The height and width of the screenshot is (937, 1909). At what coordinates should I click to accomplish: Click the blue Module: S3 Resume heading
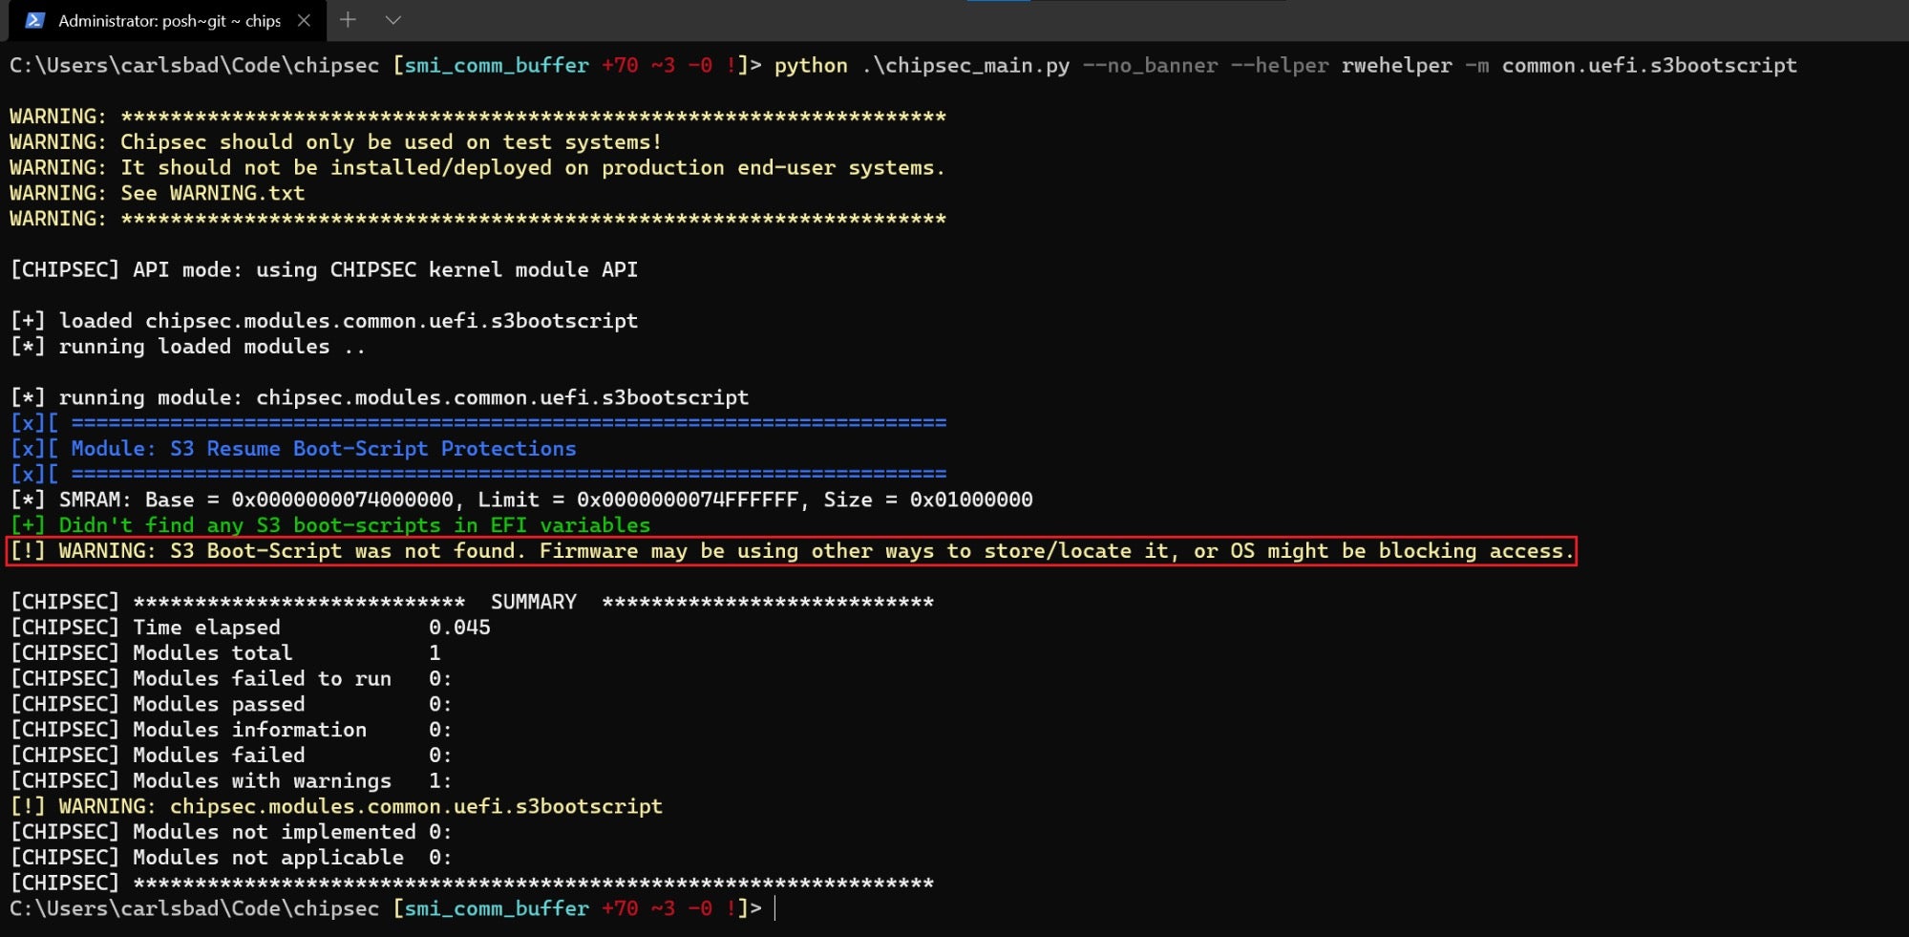pos(323,449)
